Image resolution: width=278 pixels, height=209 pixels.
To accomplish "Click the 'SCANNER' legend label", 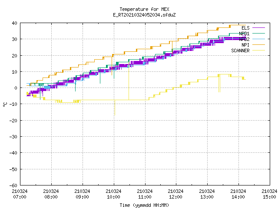I will click(x=240, y=51).
